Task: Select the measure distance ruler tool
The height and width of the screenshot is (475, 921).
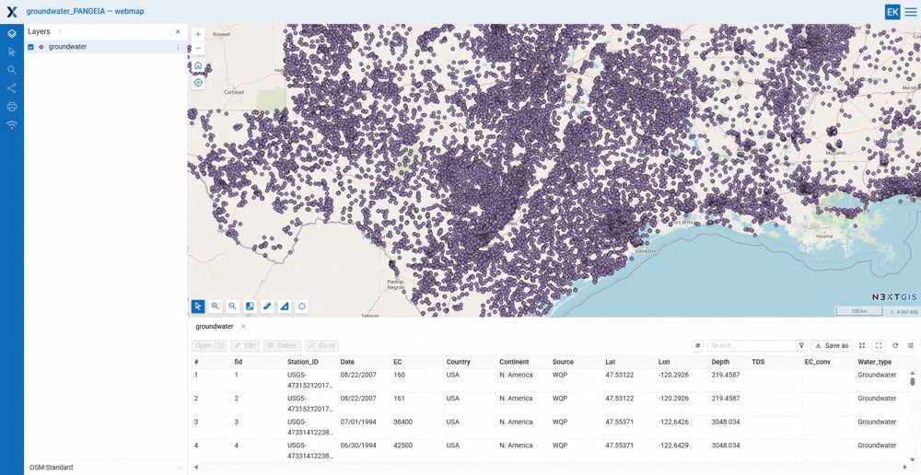Action: click(267, 307)
